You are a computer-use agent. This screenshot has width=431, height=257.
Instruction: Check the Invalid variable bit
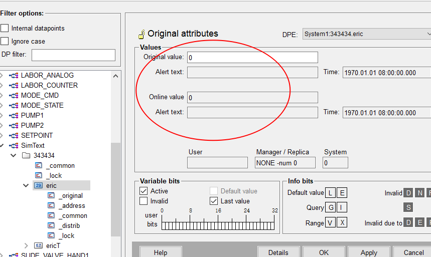[143, 201]
